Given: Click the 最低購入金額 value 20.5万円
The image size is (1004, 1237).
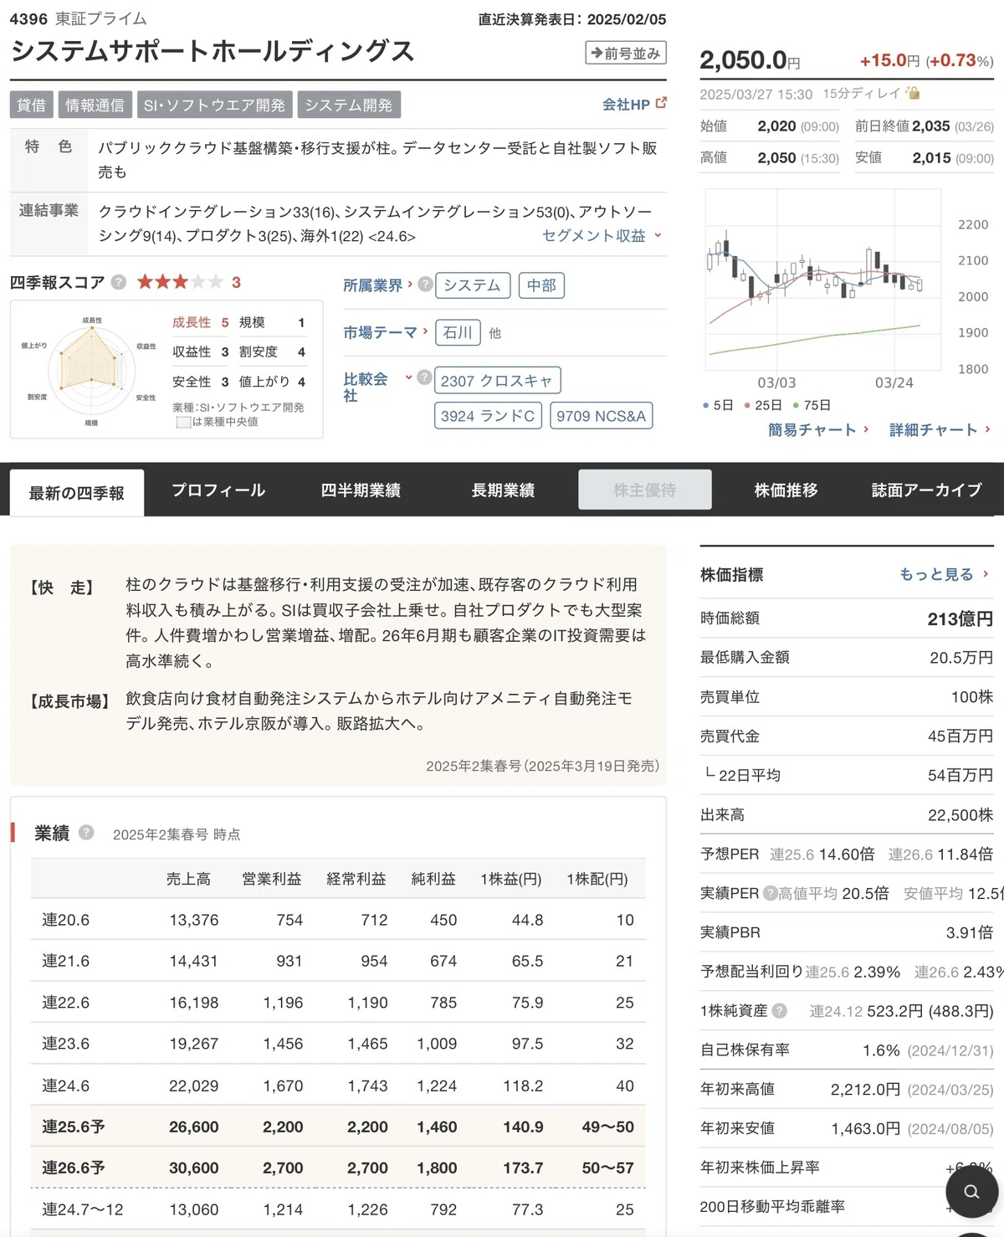Looking at the screenshot, I should point(961,657).
